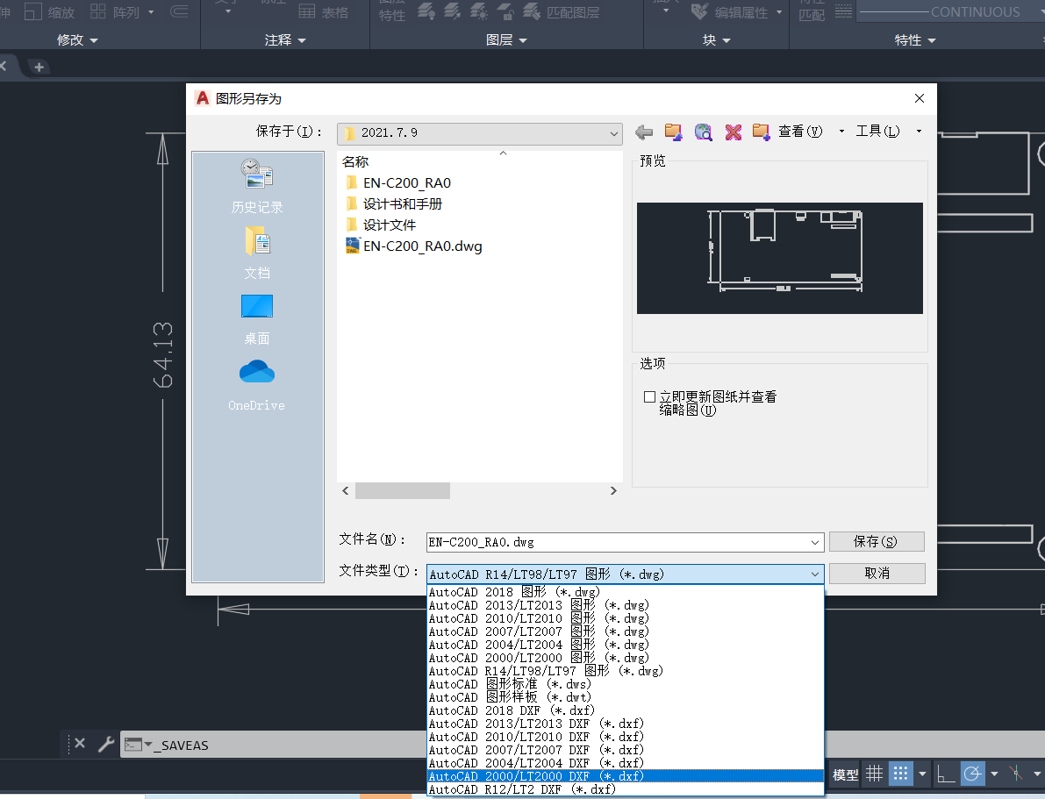Click the new drawing tab plus button

pyautogui.click(x=39, y=67)
